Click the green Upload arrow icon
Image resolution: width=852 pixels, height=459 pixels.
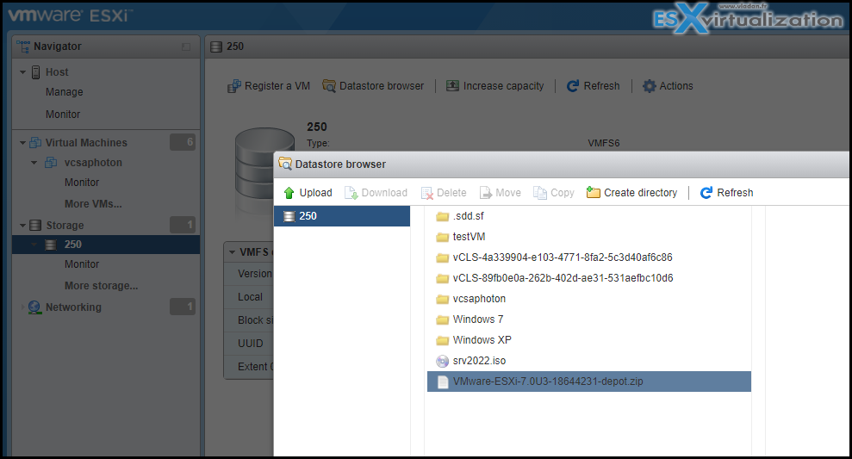289,193
